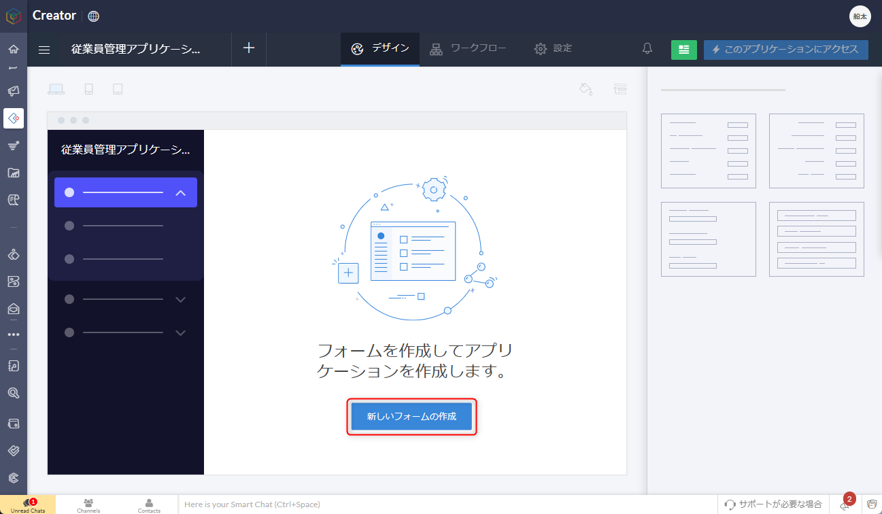Collapse the highlighted menu section chevron
The width and height of the screenshot is (882, 514).
point(180,192)
